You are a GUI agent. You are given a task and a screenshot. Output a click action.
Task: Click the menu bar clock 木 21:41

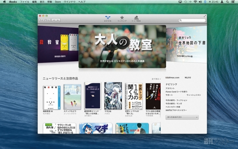(x=213, y=2)
